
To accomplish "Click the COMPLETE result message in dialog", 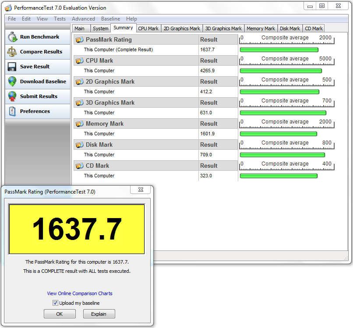I will [x=77, y=271].
